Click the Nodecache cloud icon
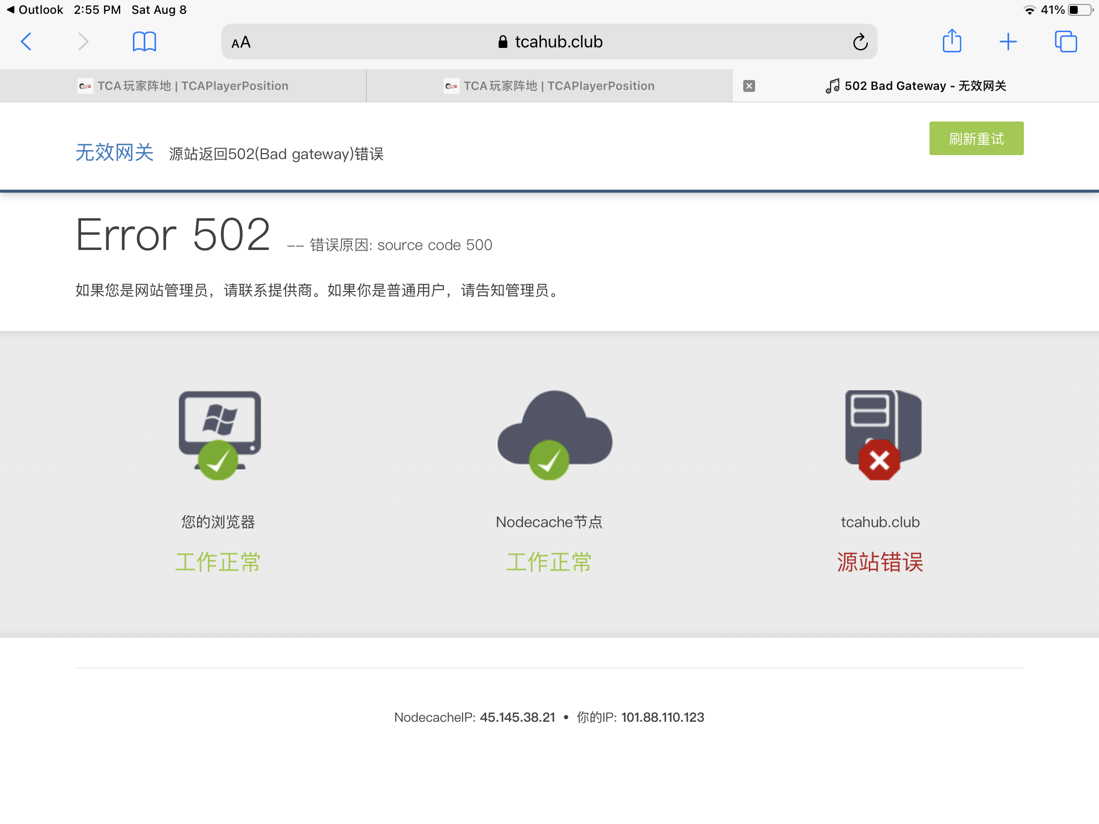Viewport: 1099px width, 824px height. 554,435
